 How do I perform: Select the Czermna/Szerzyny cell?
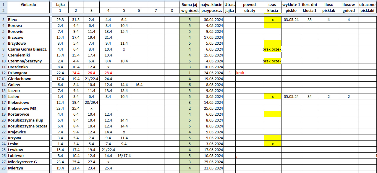pos(29,61)
